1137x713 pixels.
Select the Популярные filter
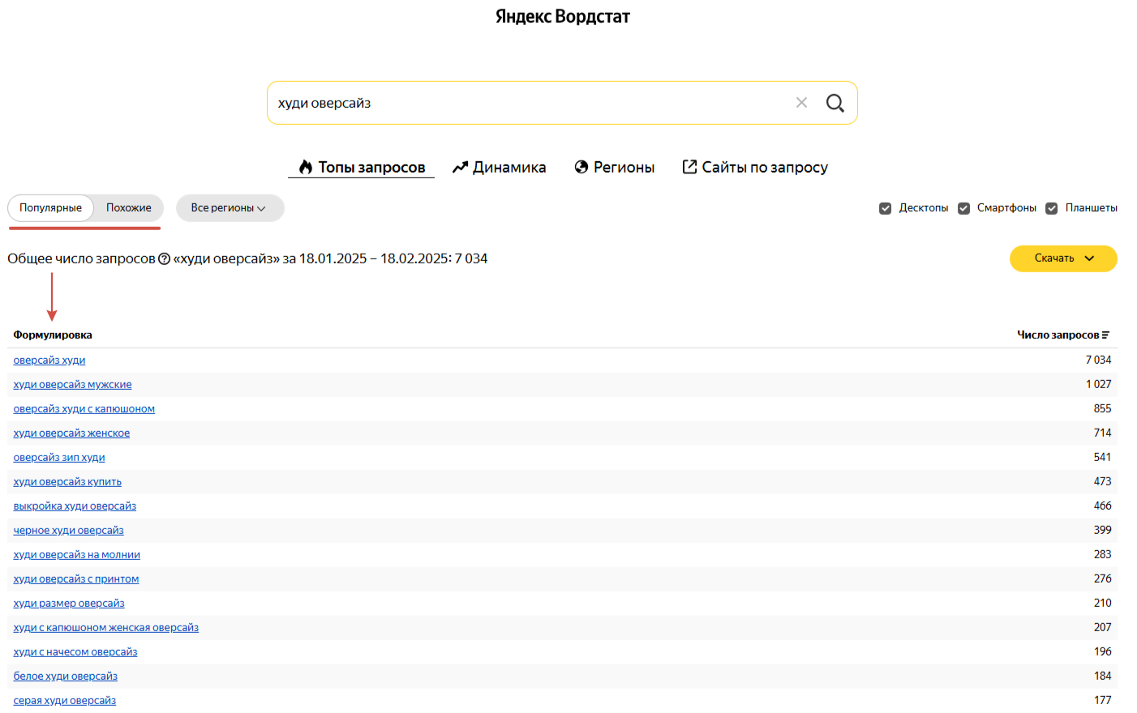[x=50, y=207]
